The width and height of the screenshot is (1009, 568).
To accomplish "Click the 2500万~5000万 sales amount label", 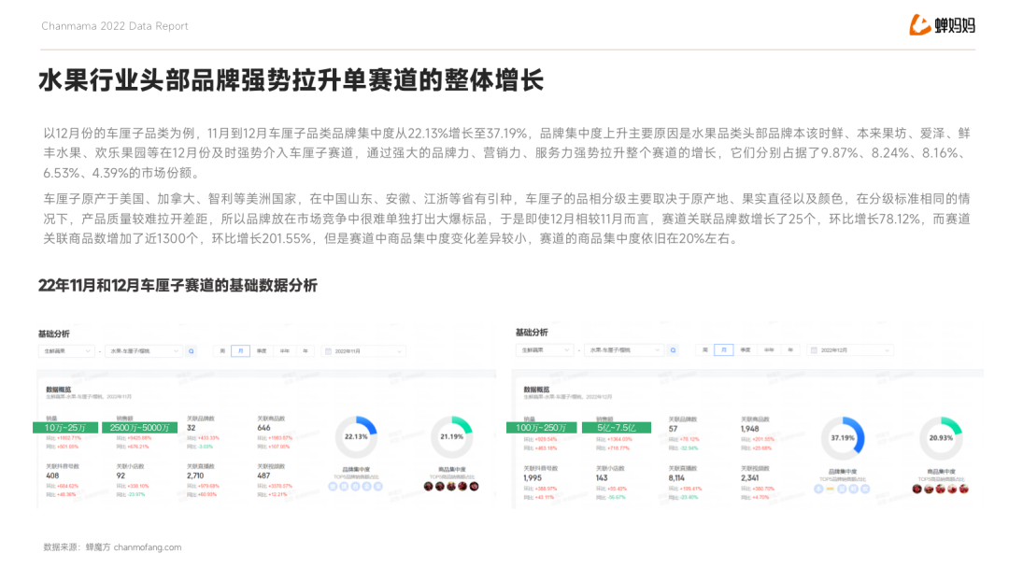I will (139, 428).
